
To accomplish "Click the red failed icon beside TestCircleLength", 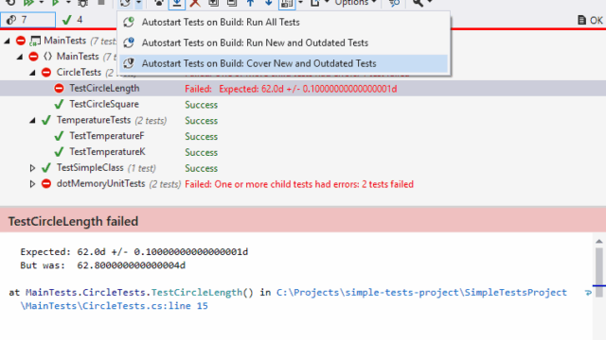I will coord(59,88).
